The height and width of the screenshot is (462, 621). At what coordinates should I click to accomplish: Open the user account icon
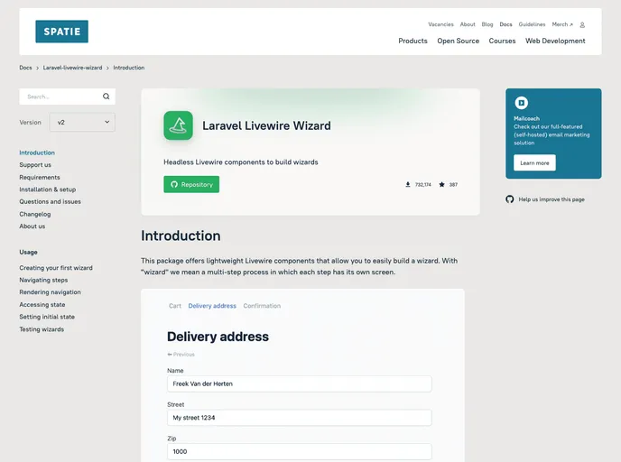coord(582,25)
